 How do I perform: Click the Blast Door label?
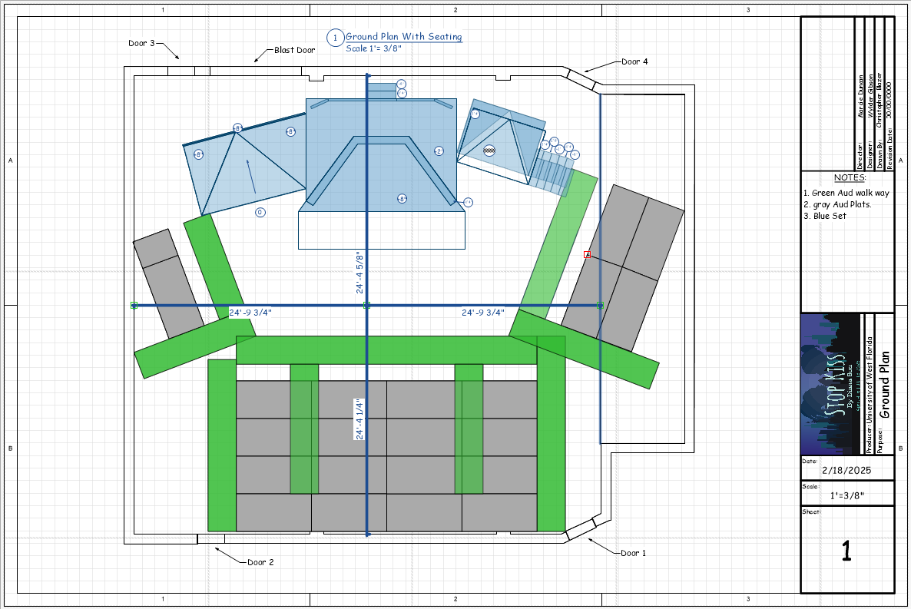coord(295,50)
